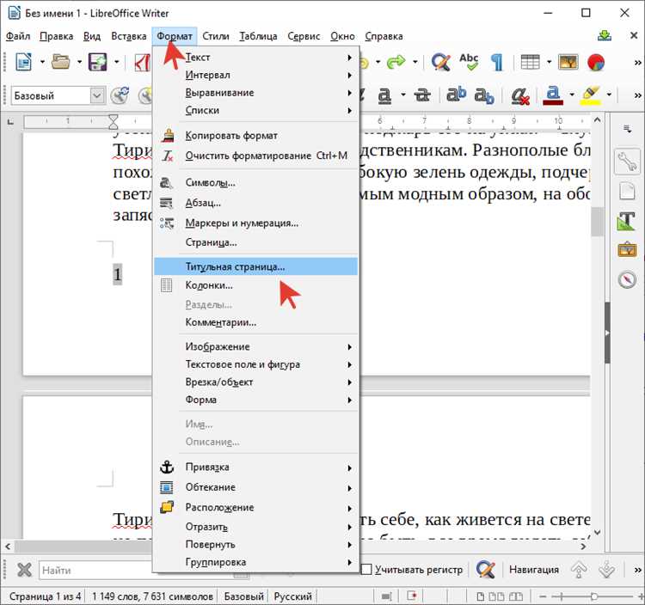Click the Redo arrow icon

pos(396,63)
